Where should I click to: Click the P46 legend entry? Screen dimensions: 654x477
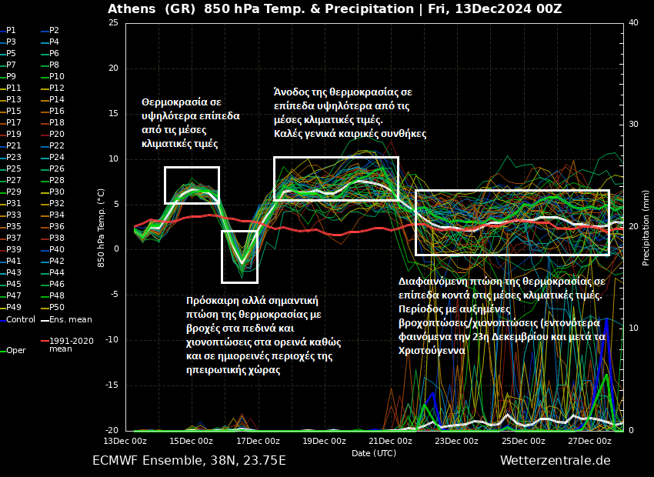(53, 284)
